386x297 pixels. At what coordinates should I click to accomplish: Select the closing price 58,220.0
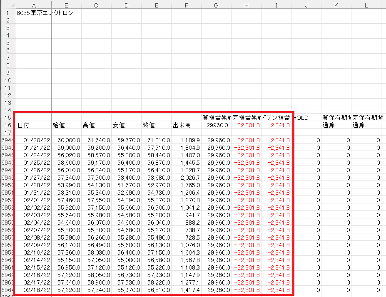click(157, 282)
